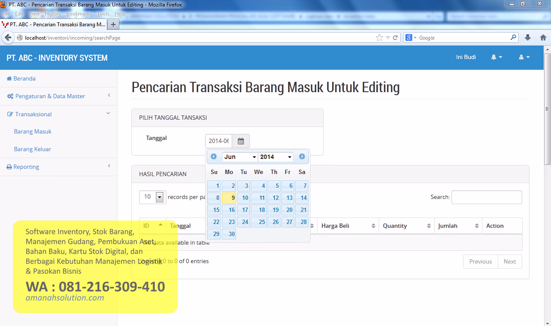Select the month dropdown showing Jun
Screen dimensions: 551x326
coord(240,157)
